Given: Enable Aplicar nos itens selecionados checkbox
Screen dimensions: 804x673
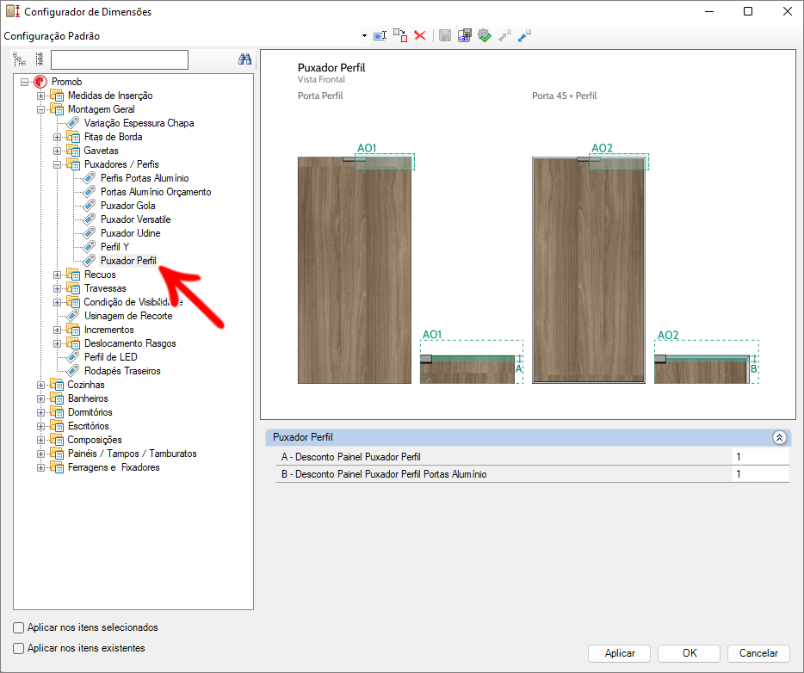Looking at the screenshot, I should click(18, 627).
